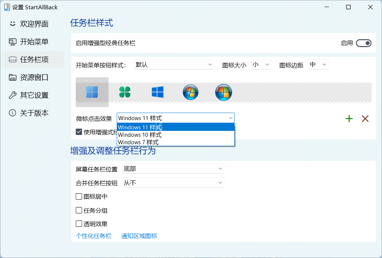Uncheck the 使用增强式 checkbox

(x=79, y=132)
